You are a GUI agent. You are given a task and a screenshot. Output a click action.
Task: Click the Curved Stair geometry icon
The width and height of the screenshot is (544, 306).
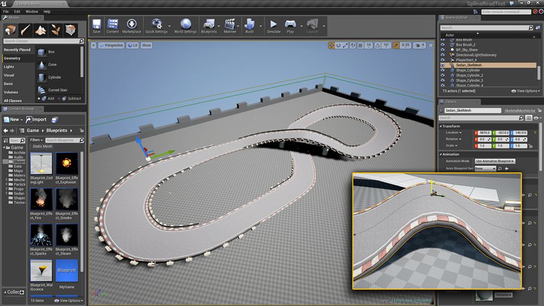(x=41, y=90)
